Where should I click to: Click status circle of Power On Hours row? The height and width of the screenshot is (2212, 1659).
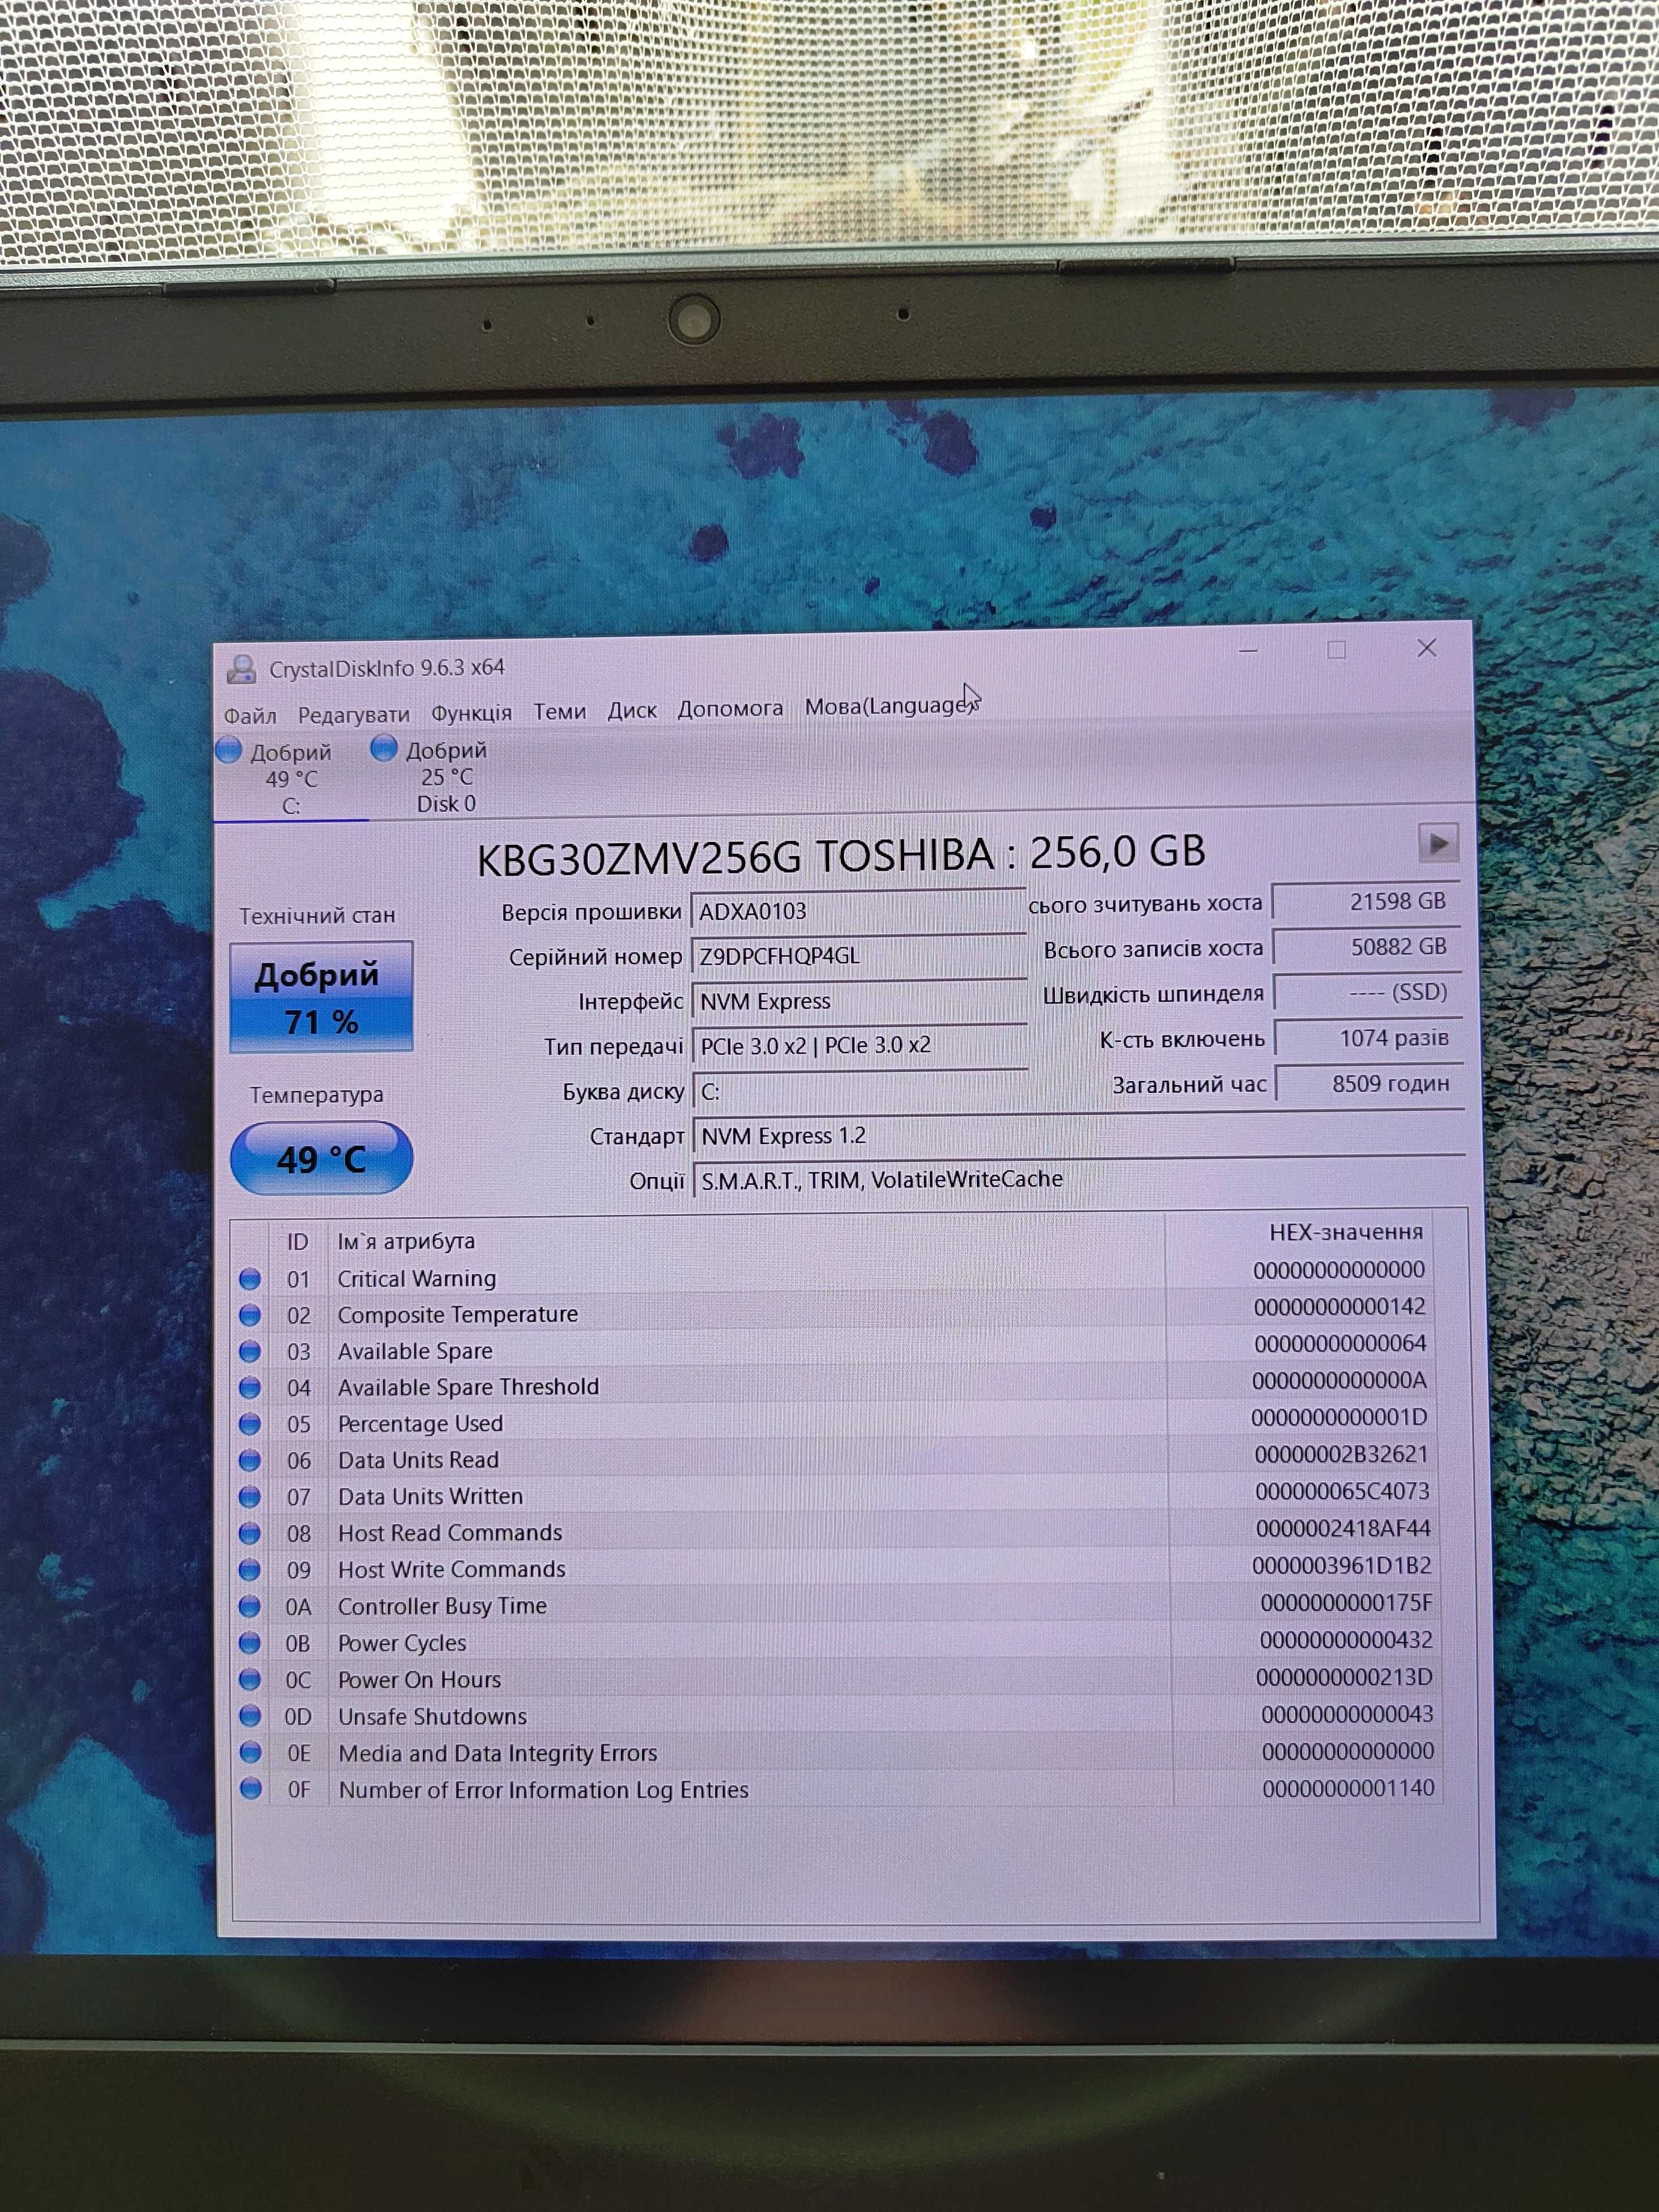250,1680
